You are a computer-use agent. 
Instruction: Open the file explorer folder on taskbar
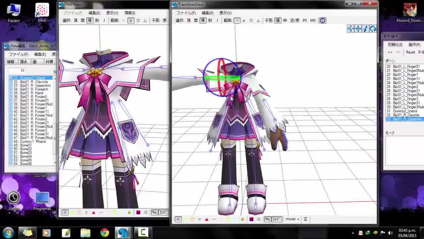(85, 233)
